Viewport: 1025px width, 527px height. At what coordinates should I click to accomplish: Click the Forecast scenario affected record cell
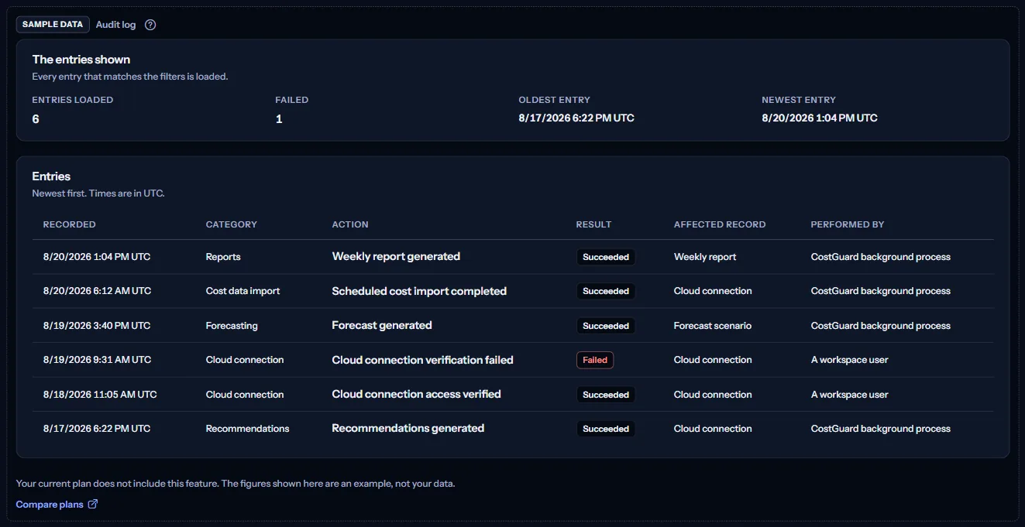point(713,326)
